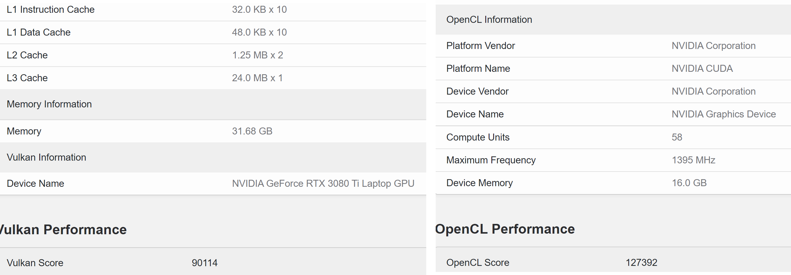Select the OpenCL Score value 127392
Image resolution: width=791 pixels, height=275 pixels.
point(641,263)
